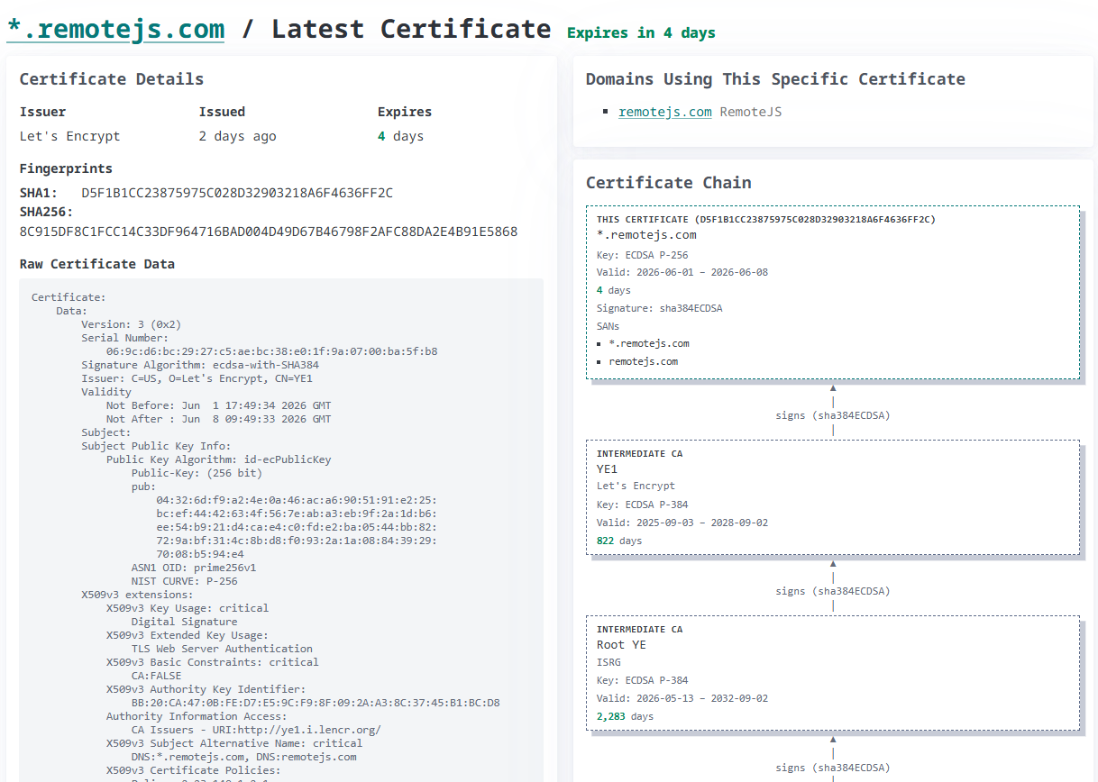
Task: Click the Certificate Chain heading
Action: [668, 183]
